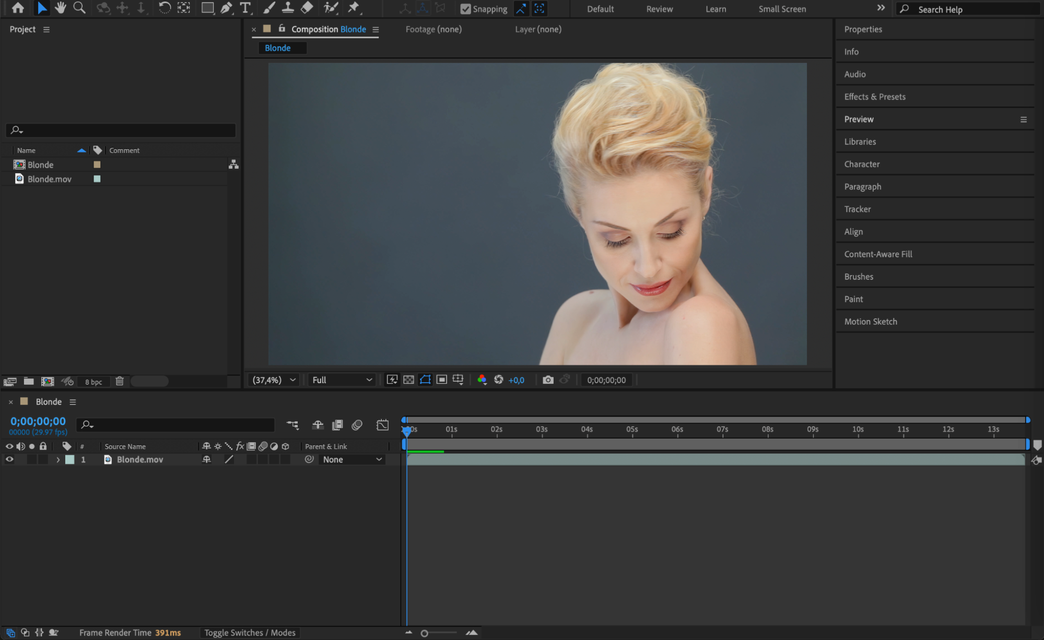Click the snapshot camera icon

[548, 380]
